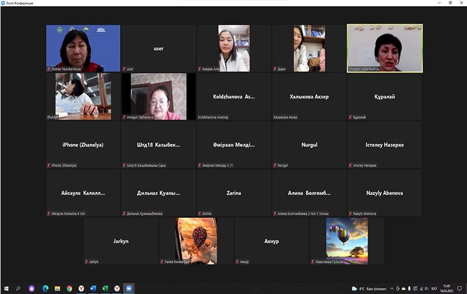Click the Nazyly Abenova participant tile
This screenshot has width=467, height=294.
pyautogui.click(x=385, y=193)
